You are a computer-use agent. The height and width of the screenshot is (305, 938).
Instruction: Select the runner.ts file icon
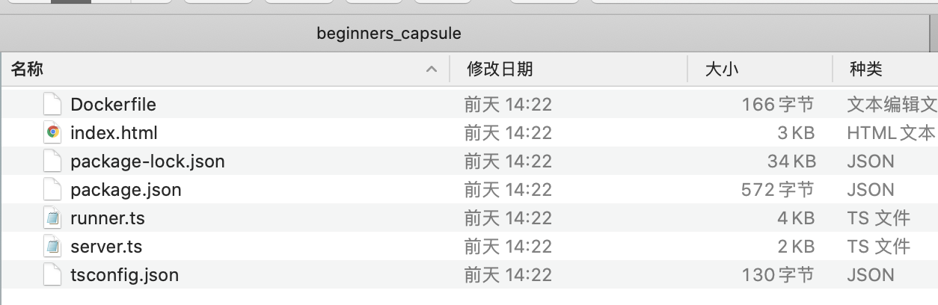pyautogui.click(x=52, y=218)
